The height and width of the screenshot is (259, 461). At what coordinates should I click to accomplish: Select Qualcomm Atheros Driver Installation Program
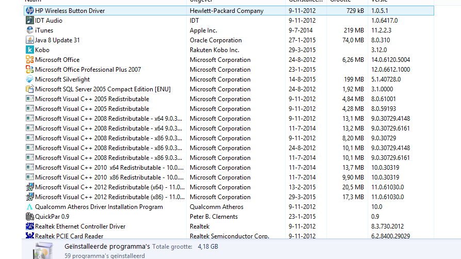(229, 206)
